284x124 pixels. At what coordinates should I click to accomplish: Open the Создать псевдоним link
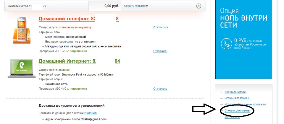pyautogui.click(x=136, y=6)
